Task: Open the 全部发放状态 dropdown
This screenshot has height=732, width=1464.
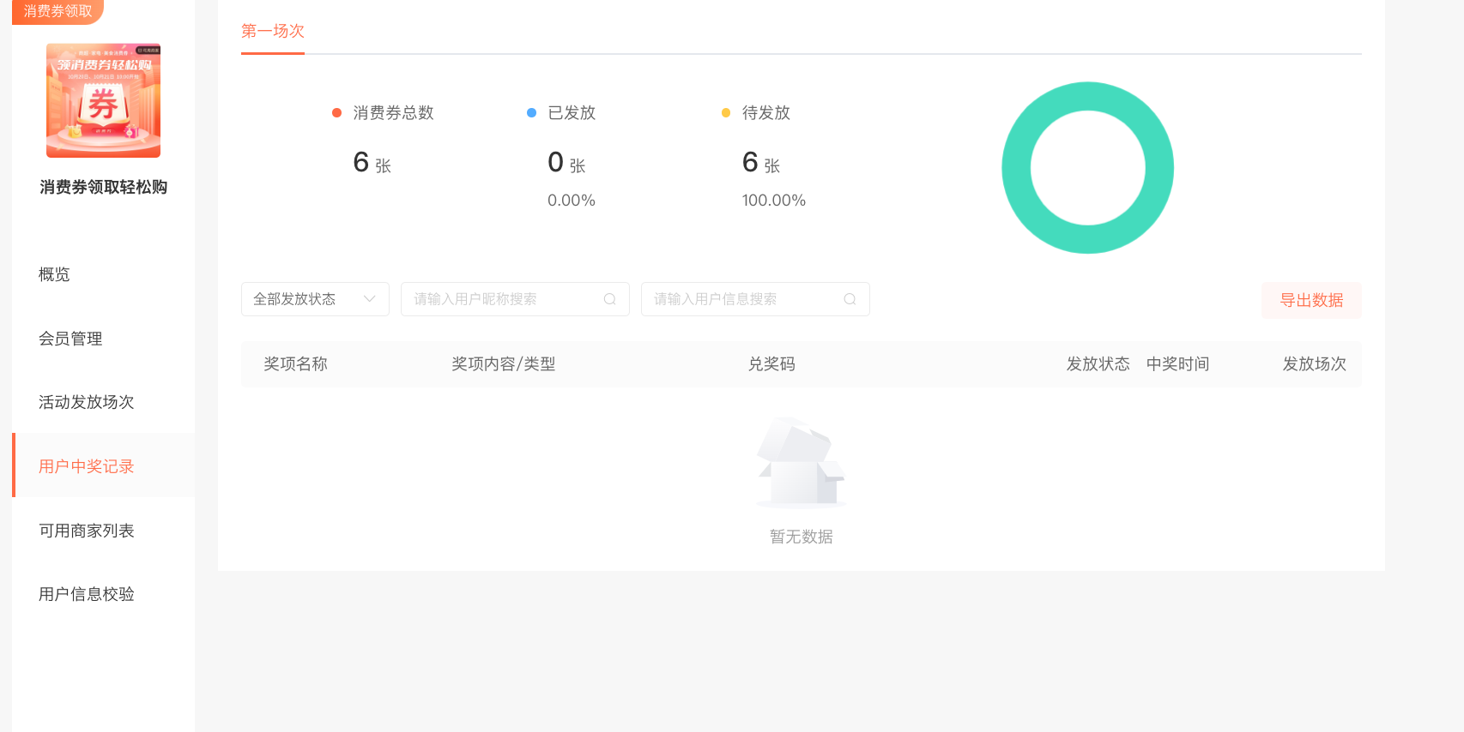Action: coord(314,299)
